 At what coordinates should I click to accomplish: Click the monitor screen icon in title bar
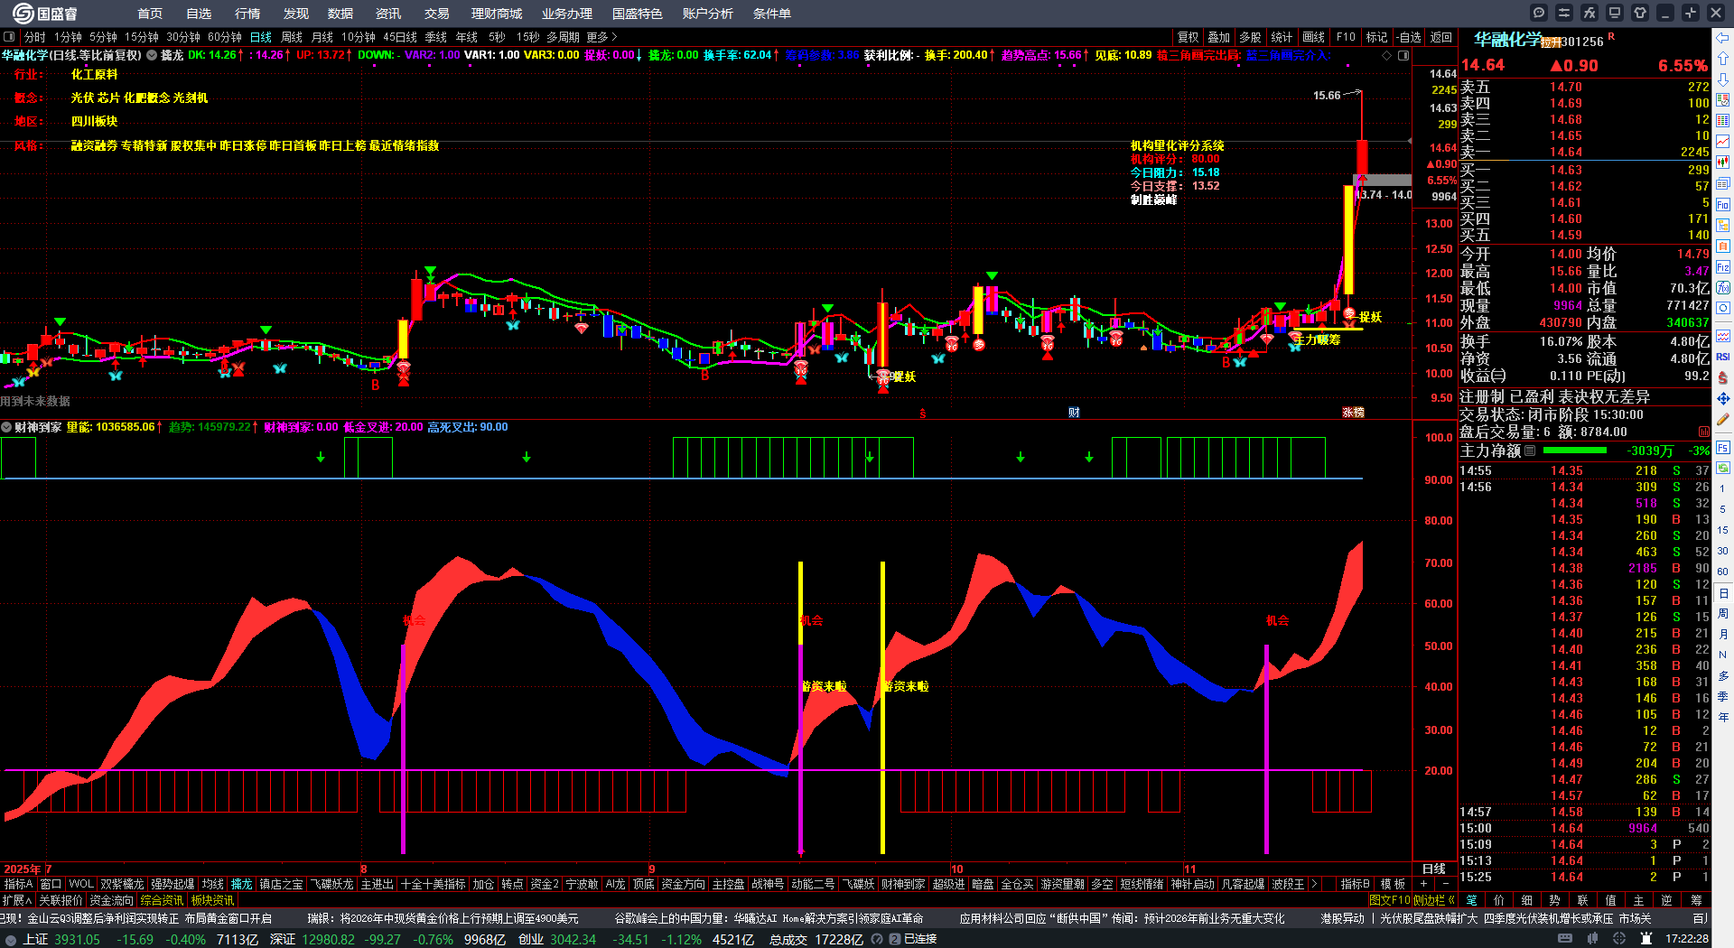(x=1615, y=13)
